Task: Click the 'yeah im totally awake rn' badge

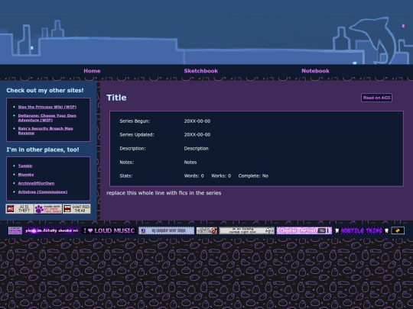Action: tap(52, 230)
